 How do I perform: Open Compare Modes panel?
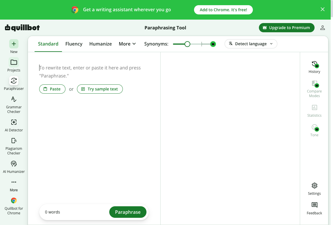tap(314, 89)
